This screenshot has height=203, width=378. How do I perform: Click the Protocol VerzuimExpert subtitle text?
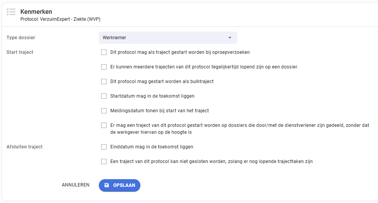pos(60,19)
